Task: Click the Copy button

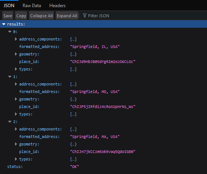Action: click(21, 16)
